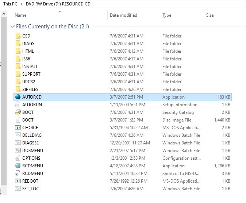
Task: Click the scroll up arrow of sidebar scrollbar
Action: click(x=4, y=14)
